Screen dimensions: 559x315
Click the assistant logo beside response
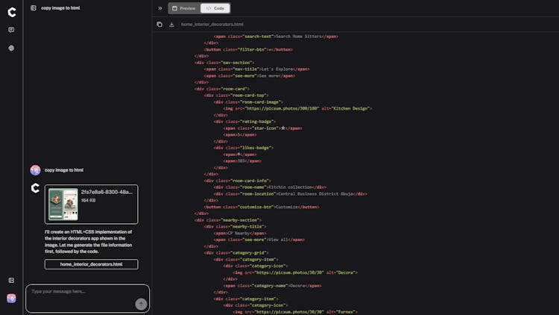coord(35,188)
